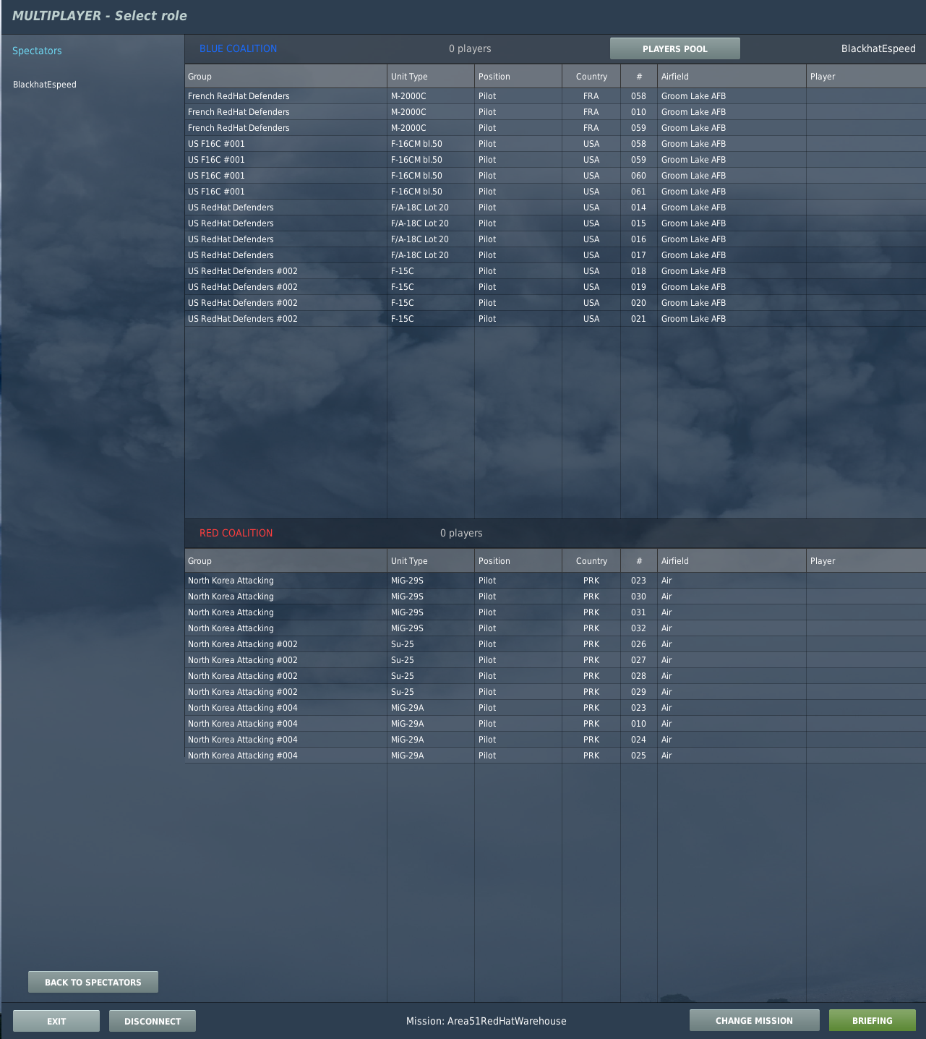Disconnect from the server
Viewport: 926px width, 1039px height.
[152, 1021]
